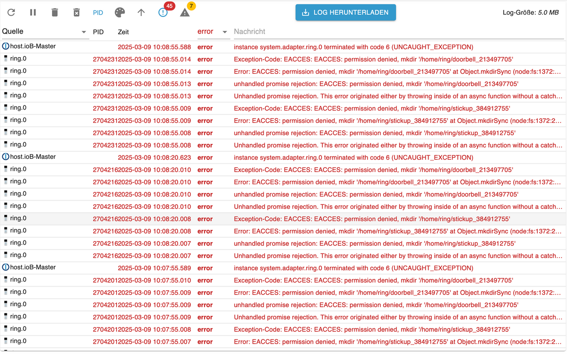Click ring.0 icon in 10:07:55.010 row

(x=6, y=280)
